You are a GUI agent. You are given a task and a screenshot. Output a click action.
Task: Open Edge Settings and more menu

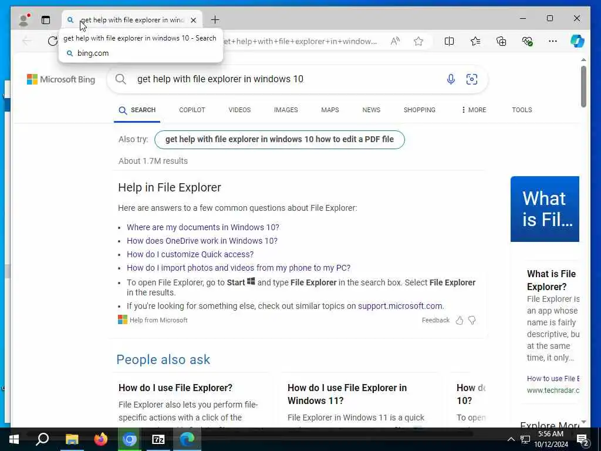(x=553, y=41)
